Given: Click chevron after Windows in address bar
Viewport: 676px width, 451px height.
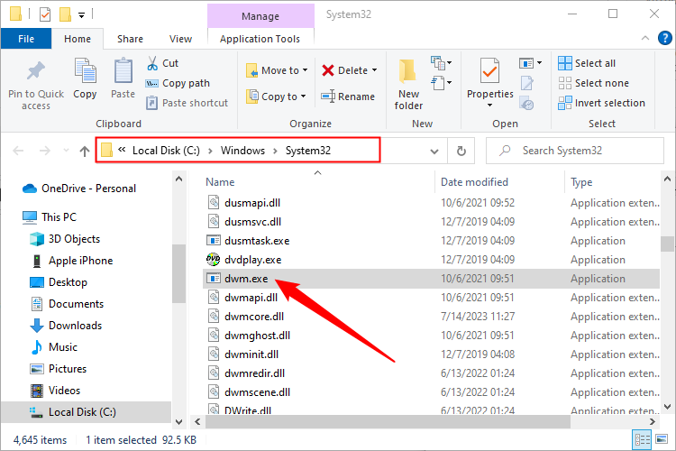Looking at the screenshot, I should pyautogui.click(x=275, y=151).
